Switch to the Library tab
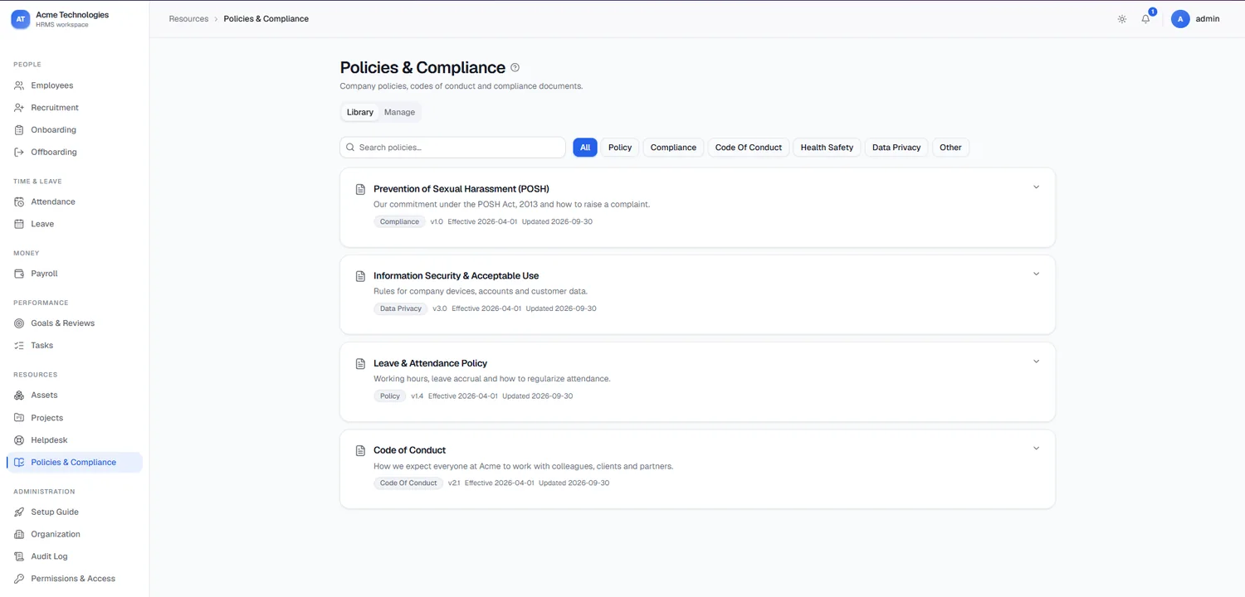 click(x=360, y=112)
